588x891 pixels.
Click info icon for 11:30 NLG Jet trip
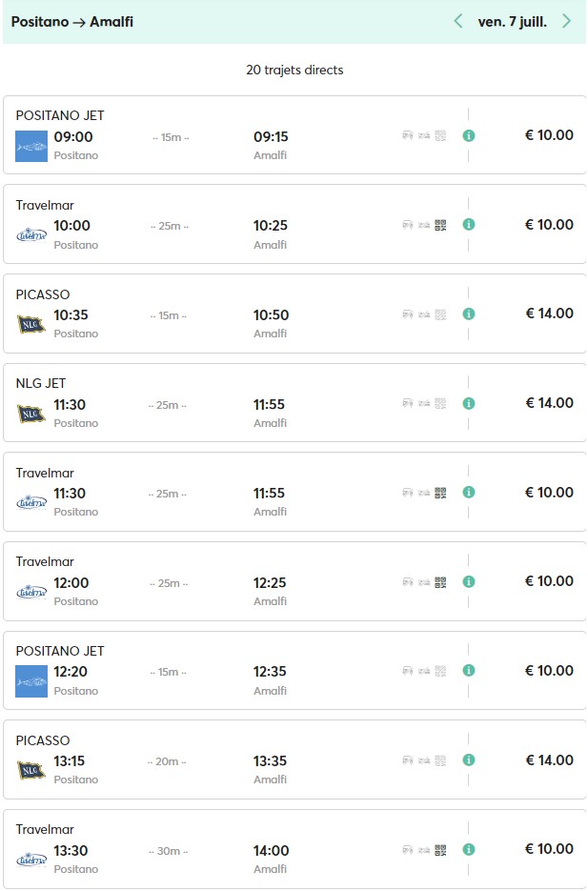point(469,403)
